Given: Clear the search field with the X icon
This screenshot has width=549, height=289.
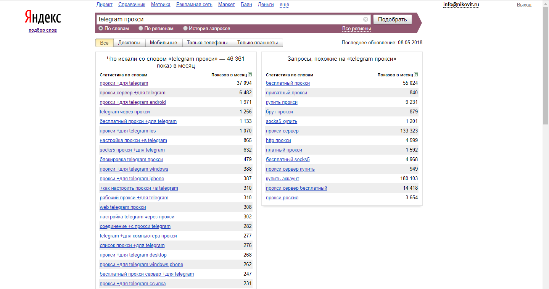Looking at the screenshot, I should [365, 19].
